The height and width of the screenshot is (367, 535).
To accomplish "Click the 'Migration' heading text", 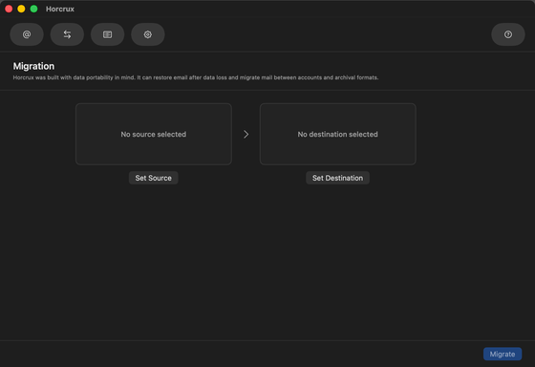I will [33, 66].
